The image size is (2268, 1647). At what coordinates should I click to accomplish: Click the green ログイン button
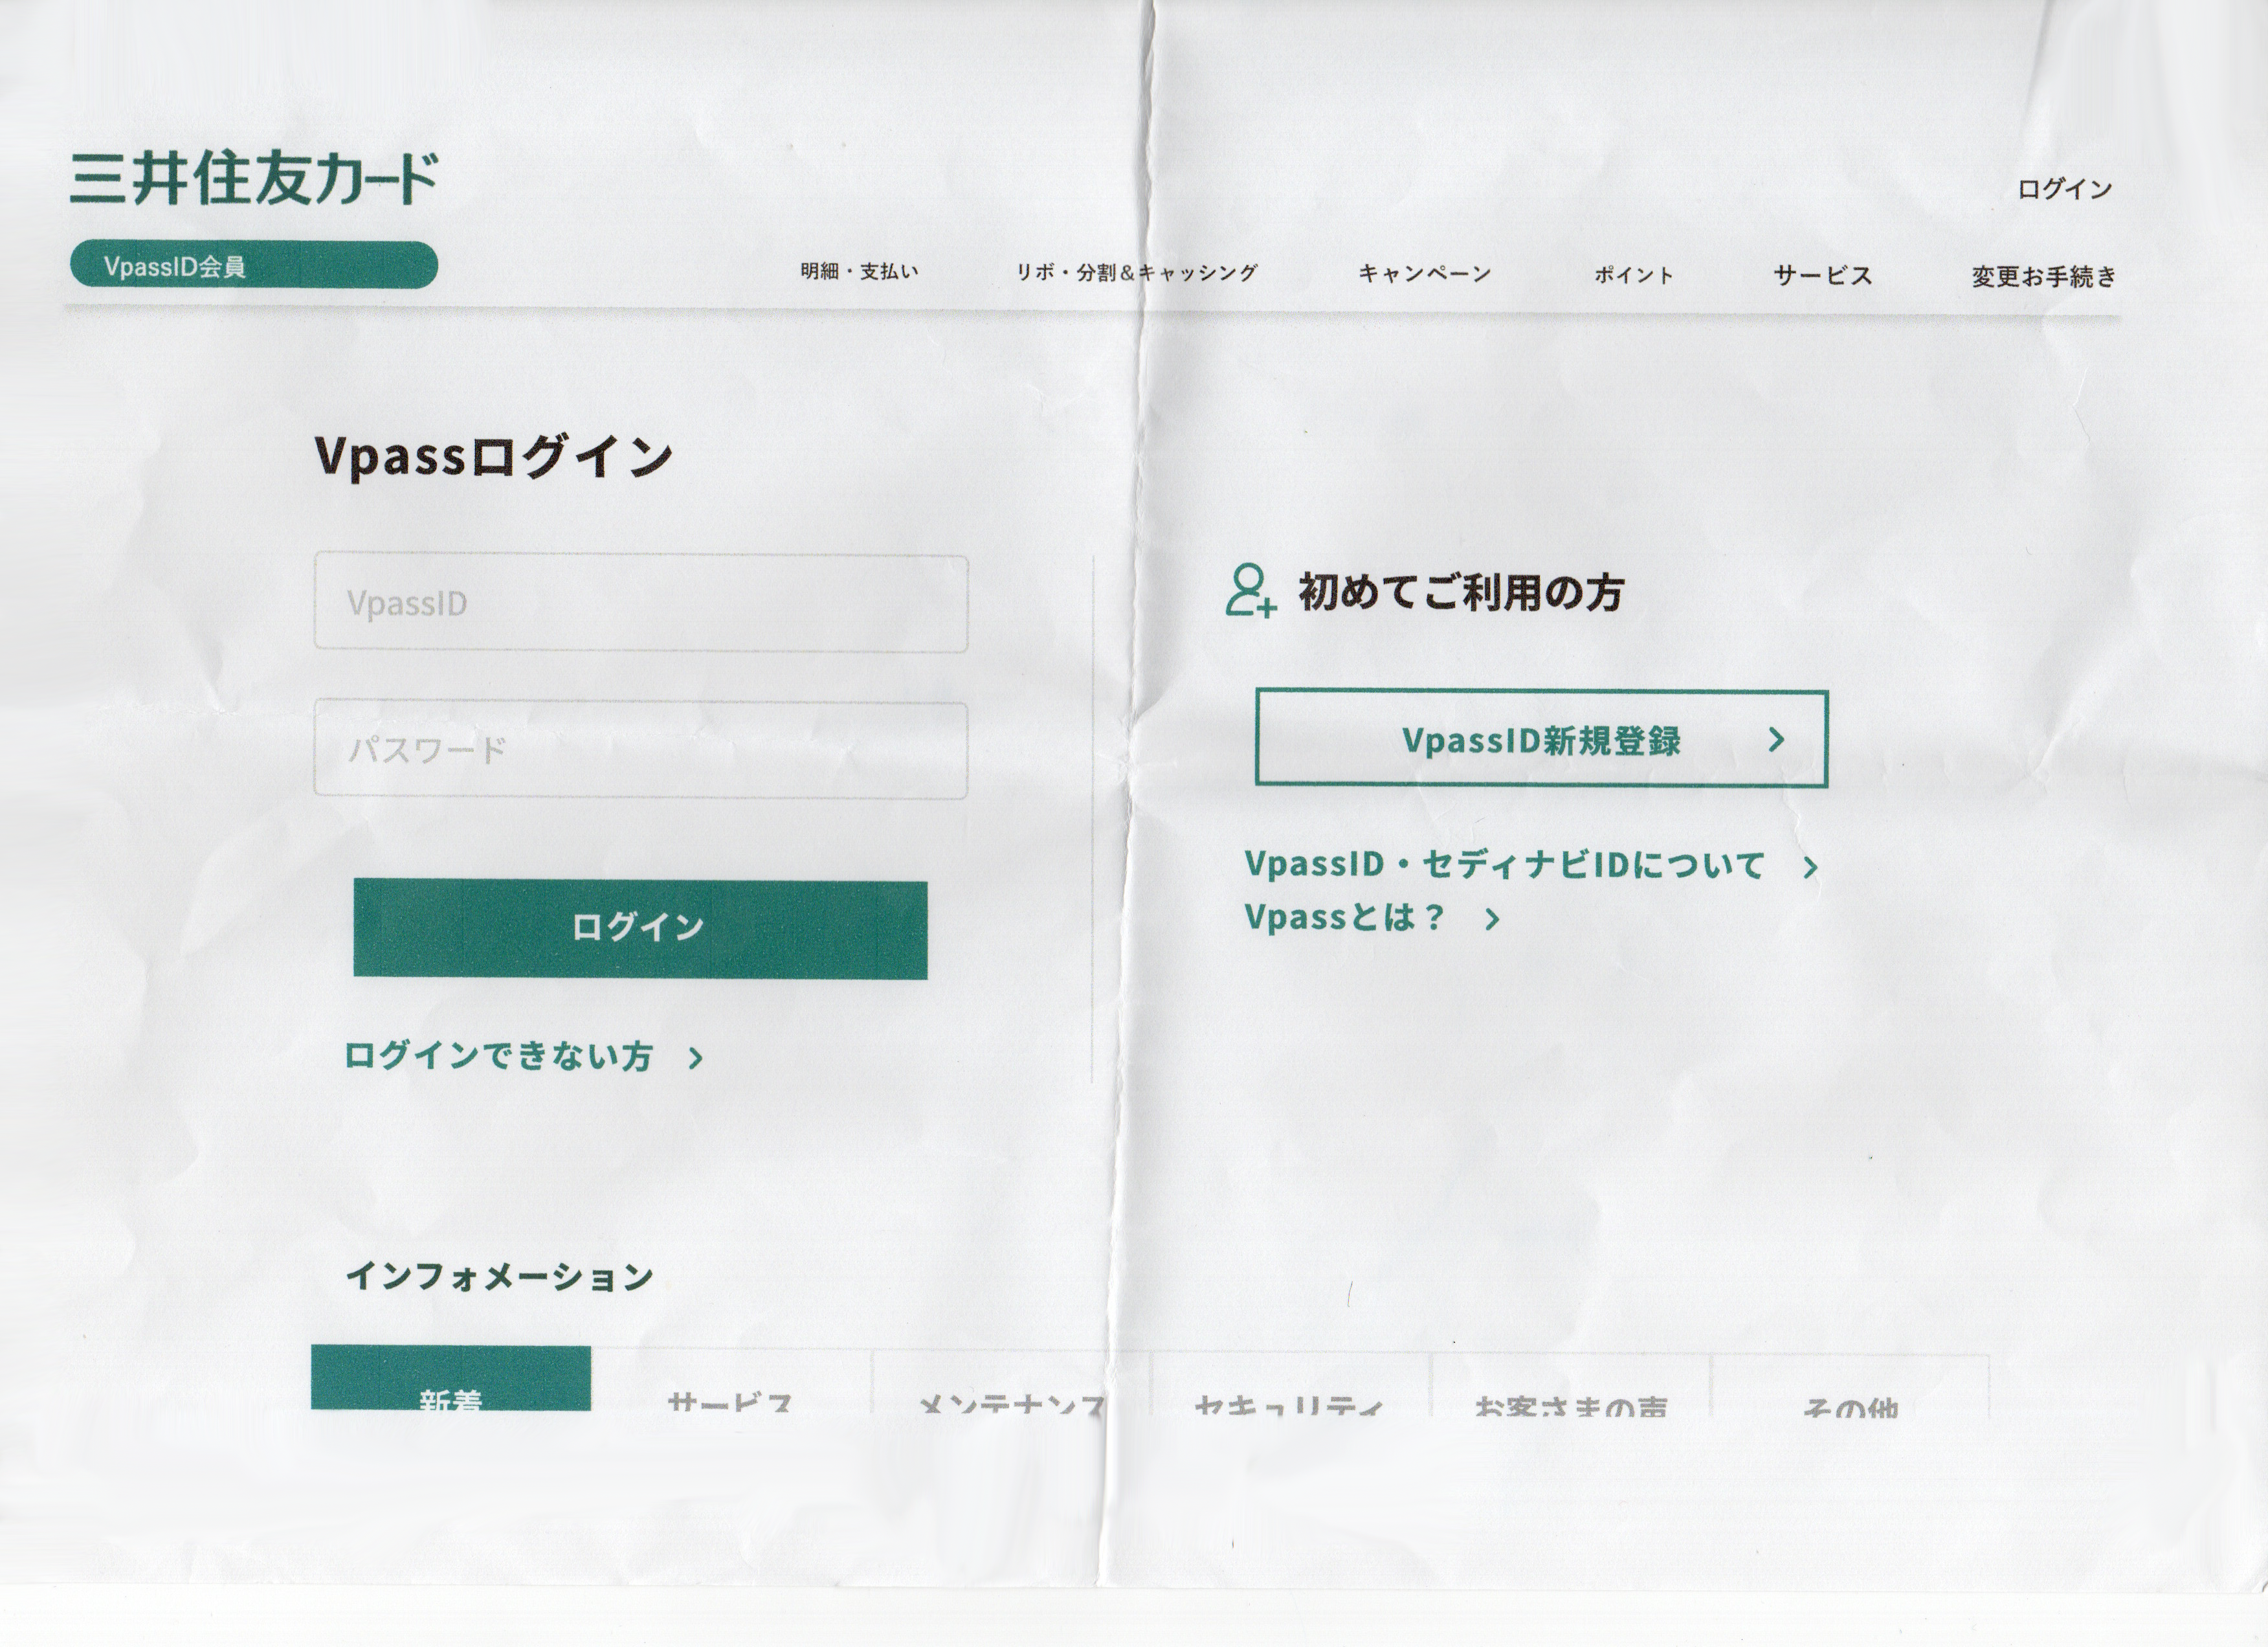point(640,929)
